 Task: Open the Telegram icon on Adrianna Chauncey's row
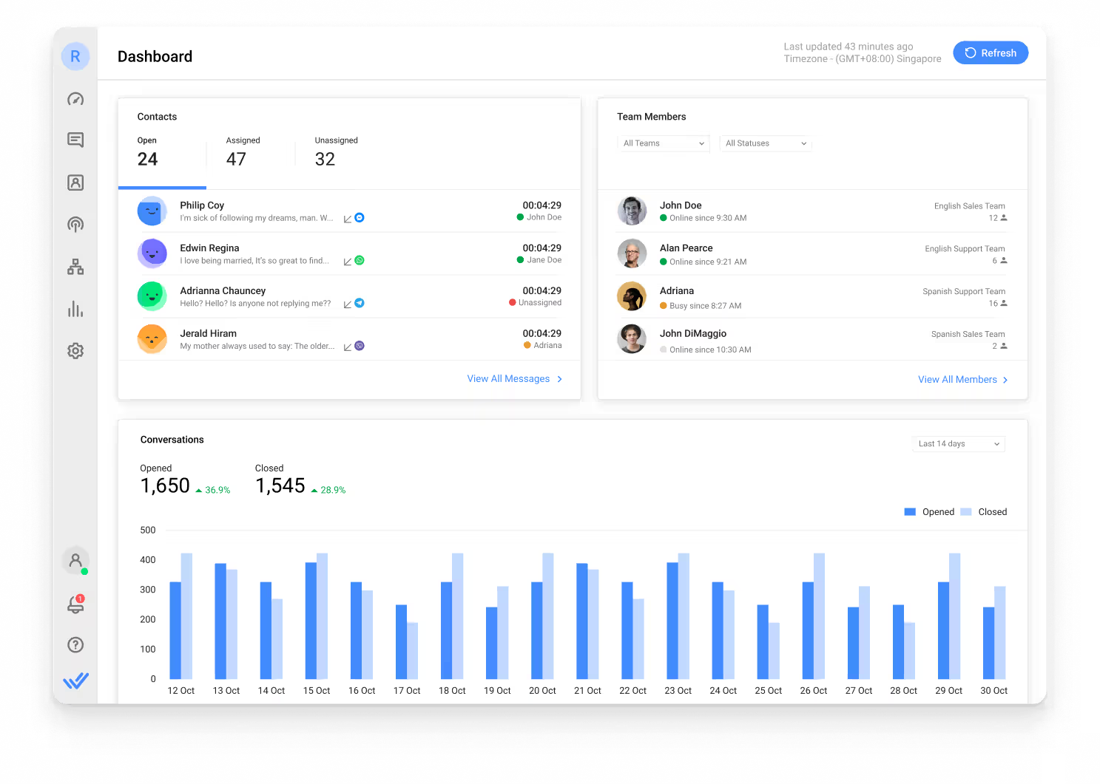tap(360, 302)
